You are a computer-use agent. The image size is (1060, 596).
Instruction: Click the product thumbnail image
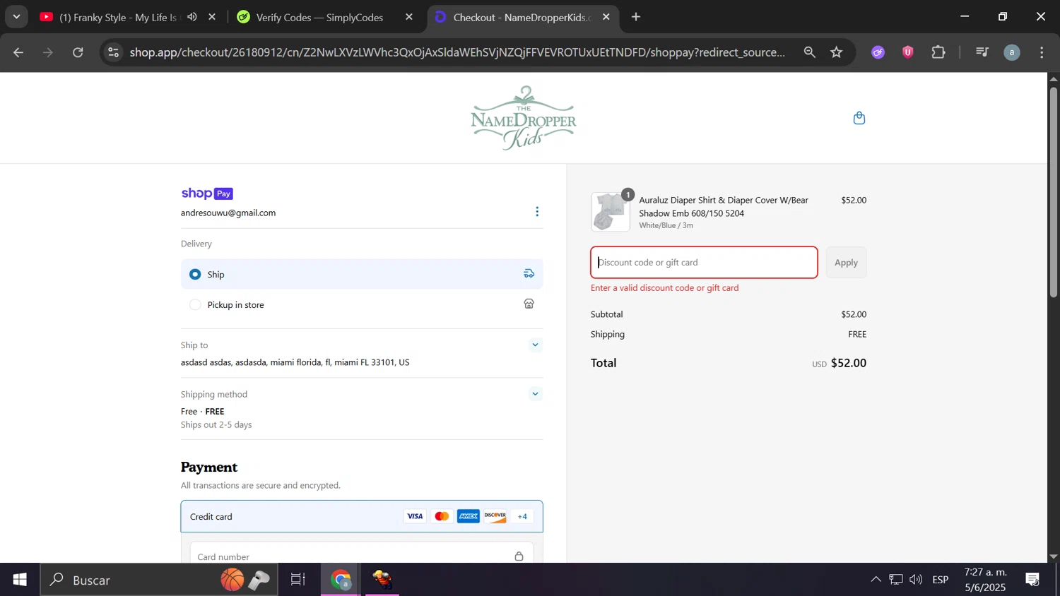tap(611, 212)
